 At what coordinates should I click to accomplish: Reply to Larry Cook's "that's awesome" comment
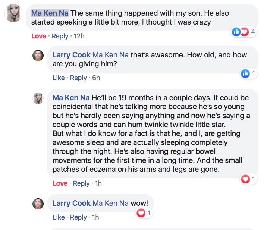(x=78, y=78)
